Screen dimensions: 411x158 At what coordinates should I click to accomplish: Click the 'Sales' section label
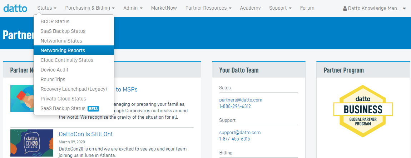pyautogui.click(x=225, y=88)
